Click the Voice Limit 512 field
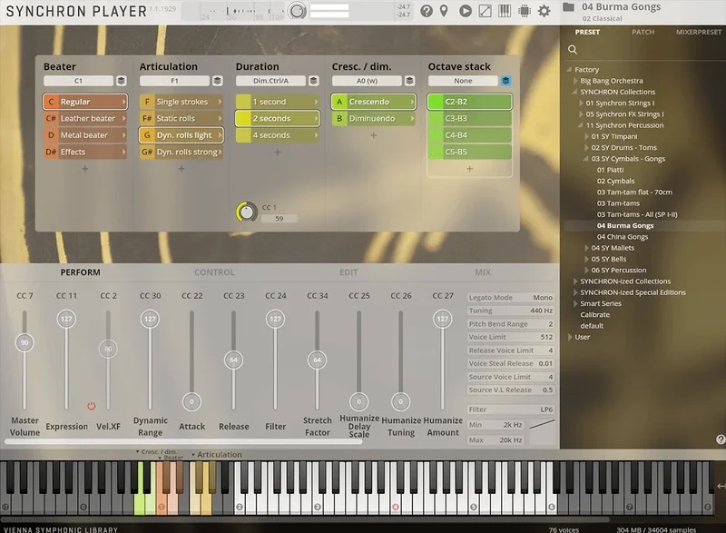This screenshot has width=726, height=533. (x=510, y=337)
